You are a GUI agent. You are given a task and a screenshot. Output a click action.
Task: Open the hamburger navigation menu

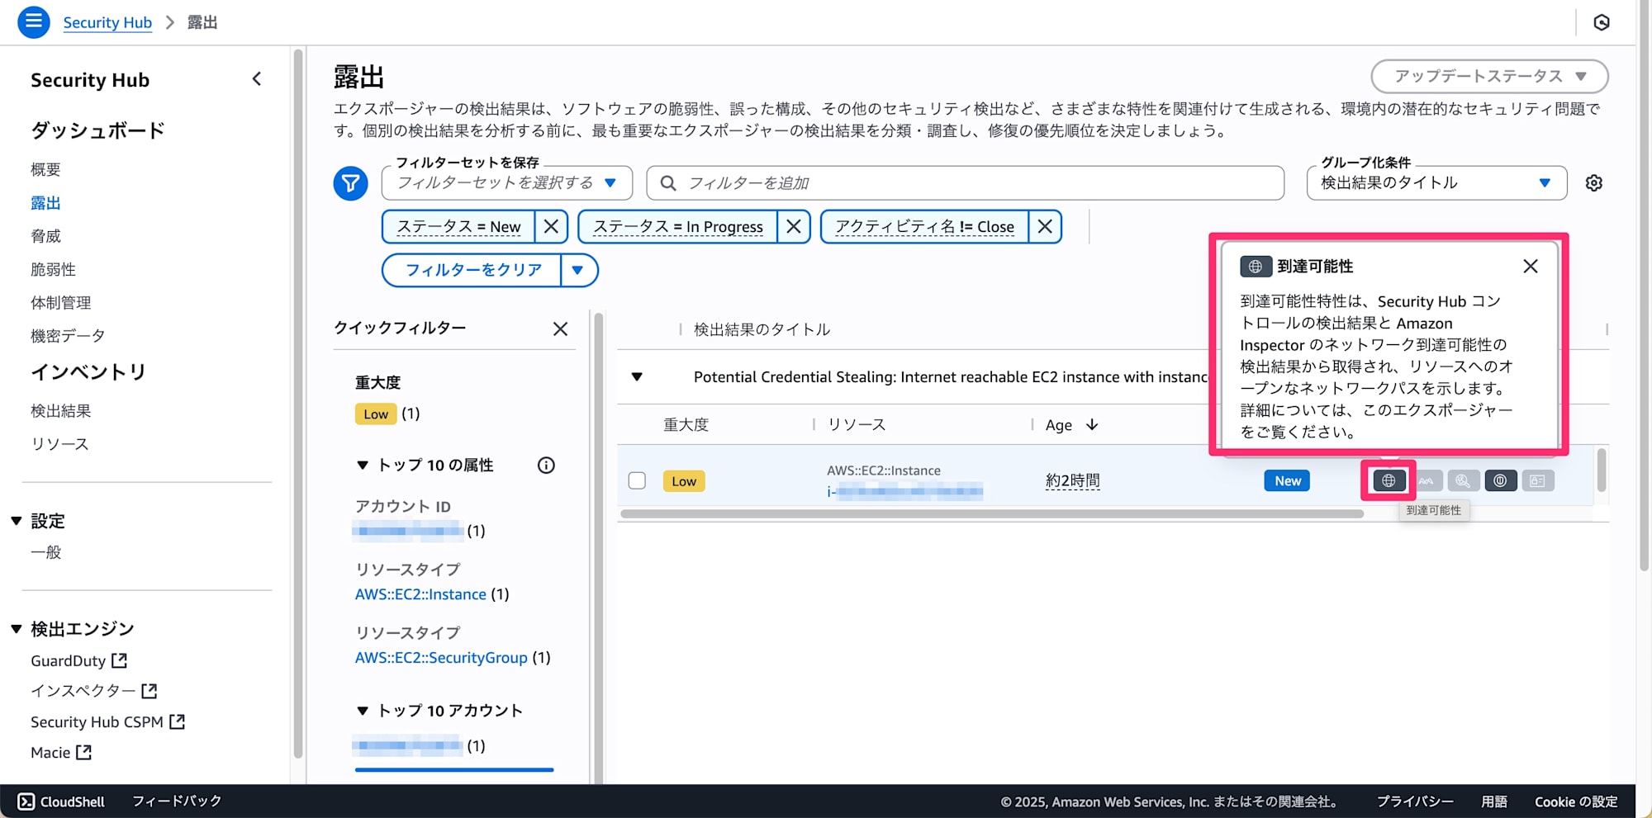pos(34,22)
